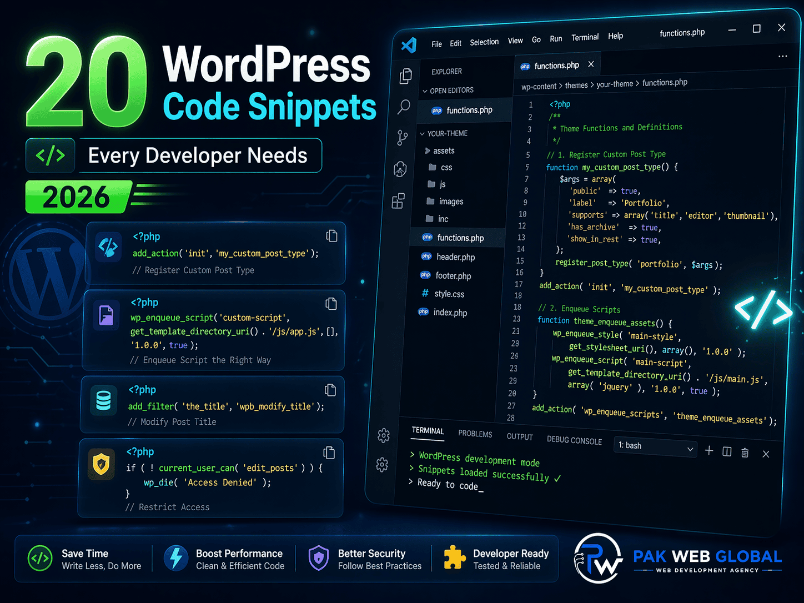Copy the Restrict Access snippet
This screenshot has height=603, width=804.
[x=329, y=453]
